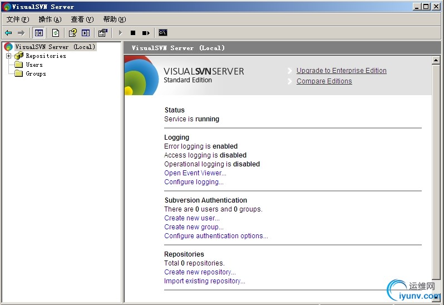Click the Subversion Authentication heading
This screenshot has width=444, height=305.
205,200
